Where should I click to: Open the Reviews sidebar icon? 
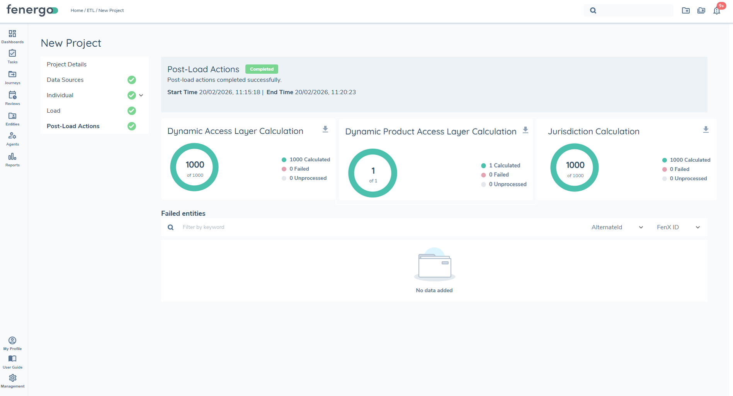tap(12, 98)
